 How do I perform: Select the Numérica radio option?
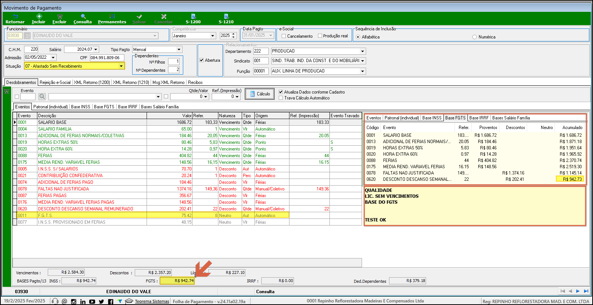pos(475,37)
